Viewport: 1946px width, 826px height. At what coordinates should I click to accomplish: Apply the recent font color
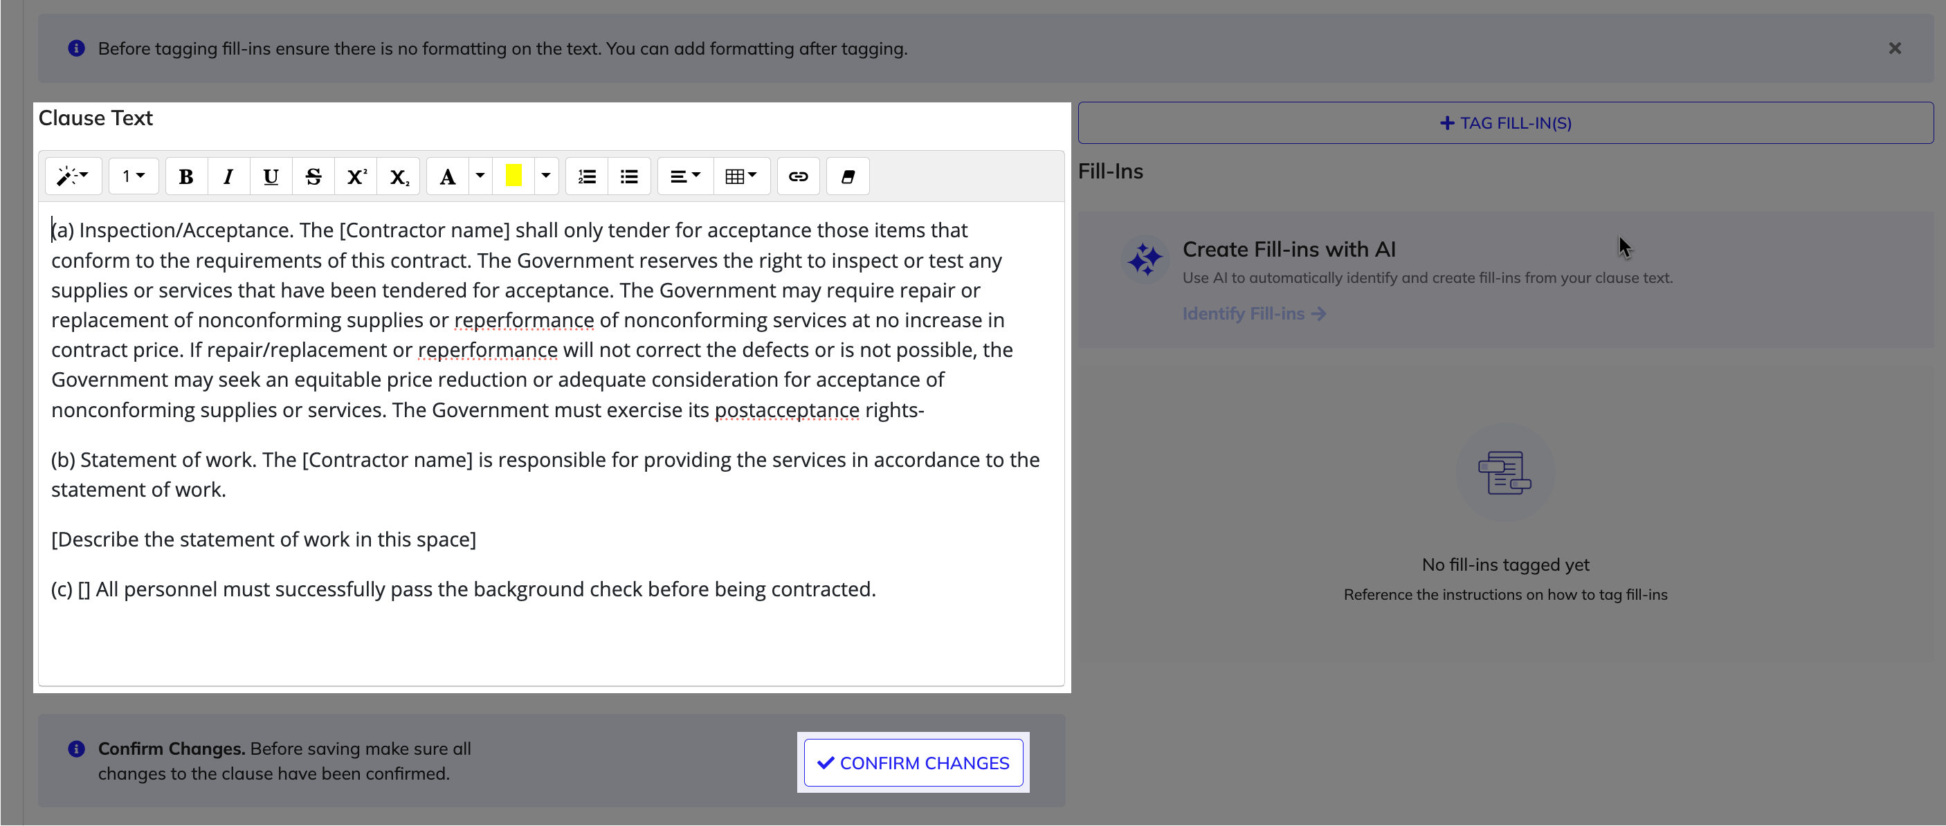tap(447, 176)
